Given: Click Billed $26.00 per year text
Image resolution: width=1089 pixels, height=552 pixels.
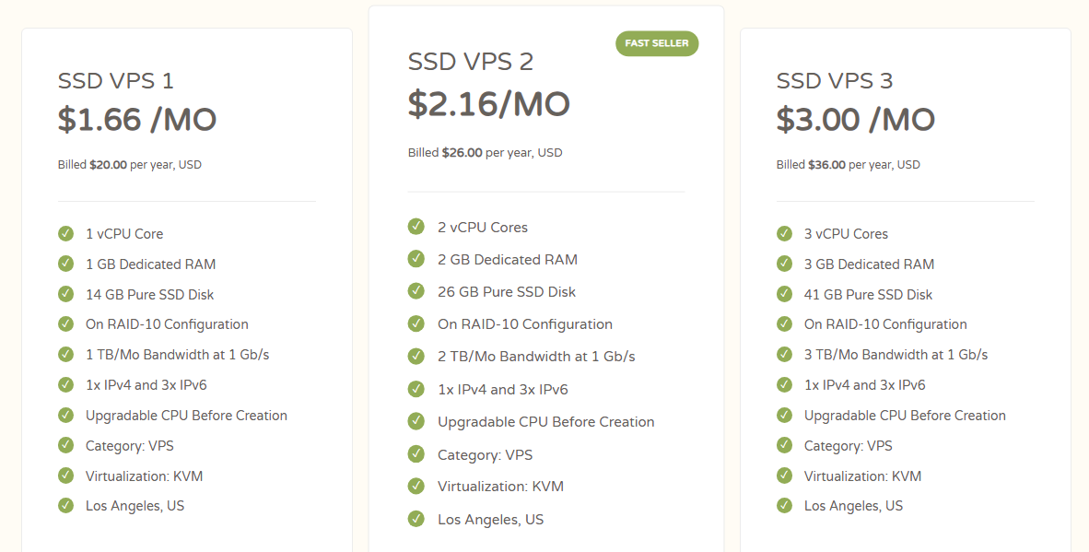Looking at the screenshot, I should [x=485, y=153].
